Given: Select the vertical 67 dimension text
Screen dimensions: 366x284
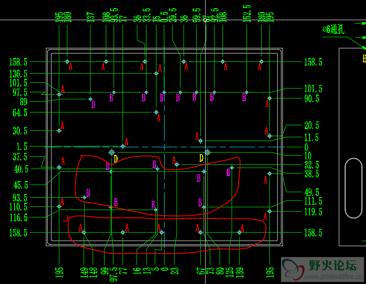Looking at the screenshot, I should point(200,271).
